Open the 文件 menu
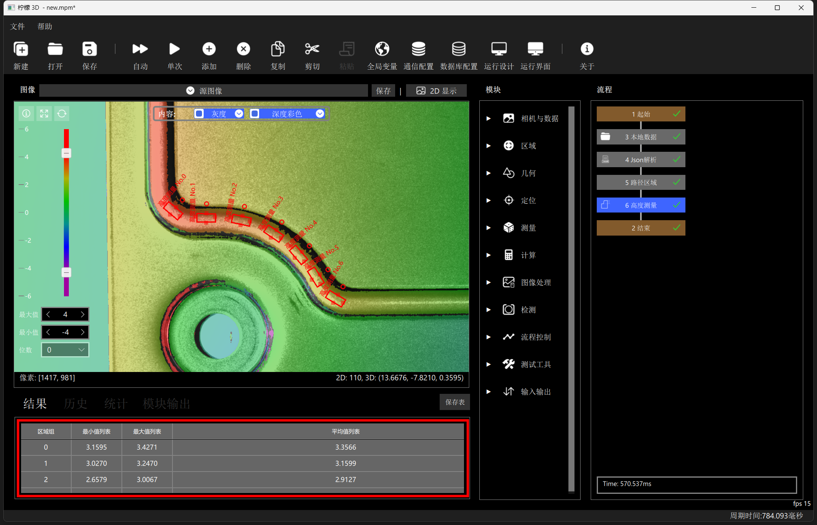The width and height of the screenshot is (817, 525). [x=17, y=26]
